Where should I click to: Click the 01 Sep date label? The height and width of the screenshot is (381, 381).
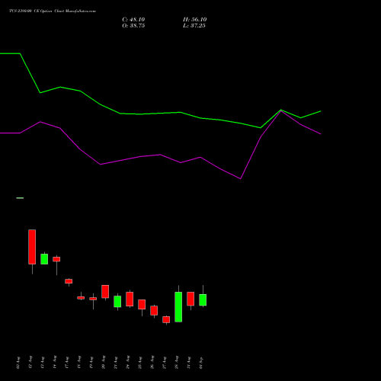201,363
